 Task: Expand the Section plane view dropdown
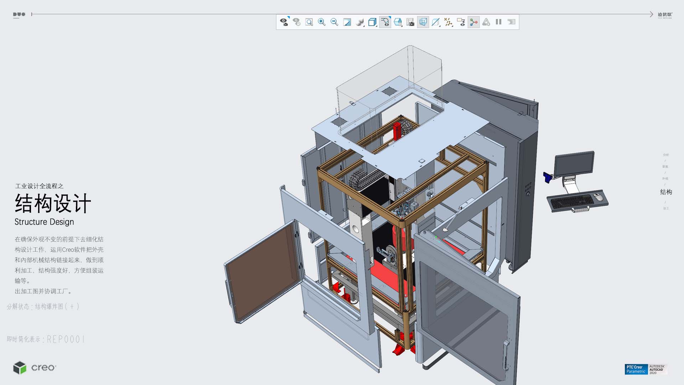(436, 22)
